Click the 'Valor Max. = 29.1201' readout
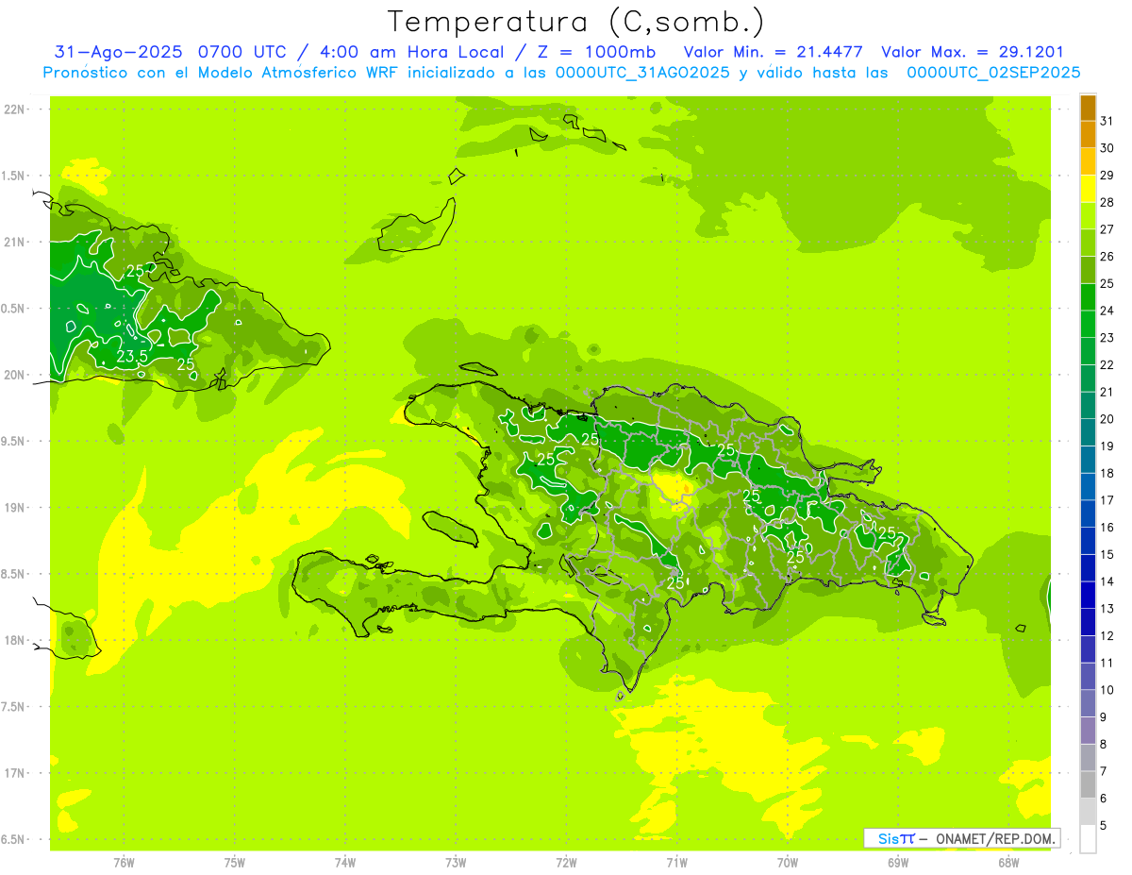The height and width of the screenshot is (875, 1132). 973,52
